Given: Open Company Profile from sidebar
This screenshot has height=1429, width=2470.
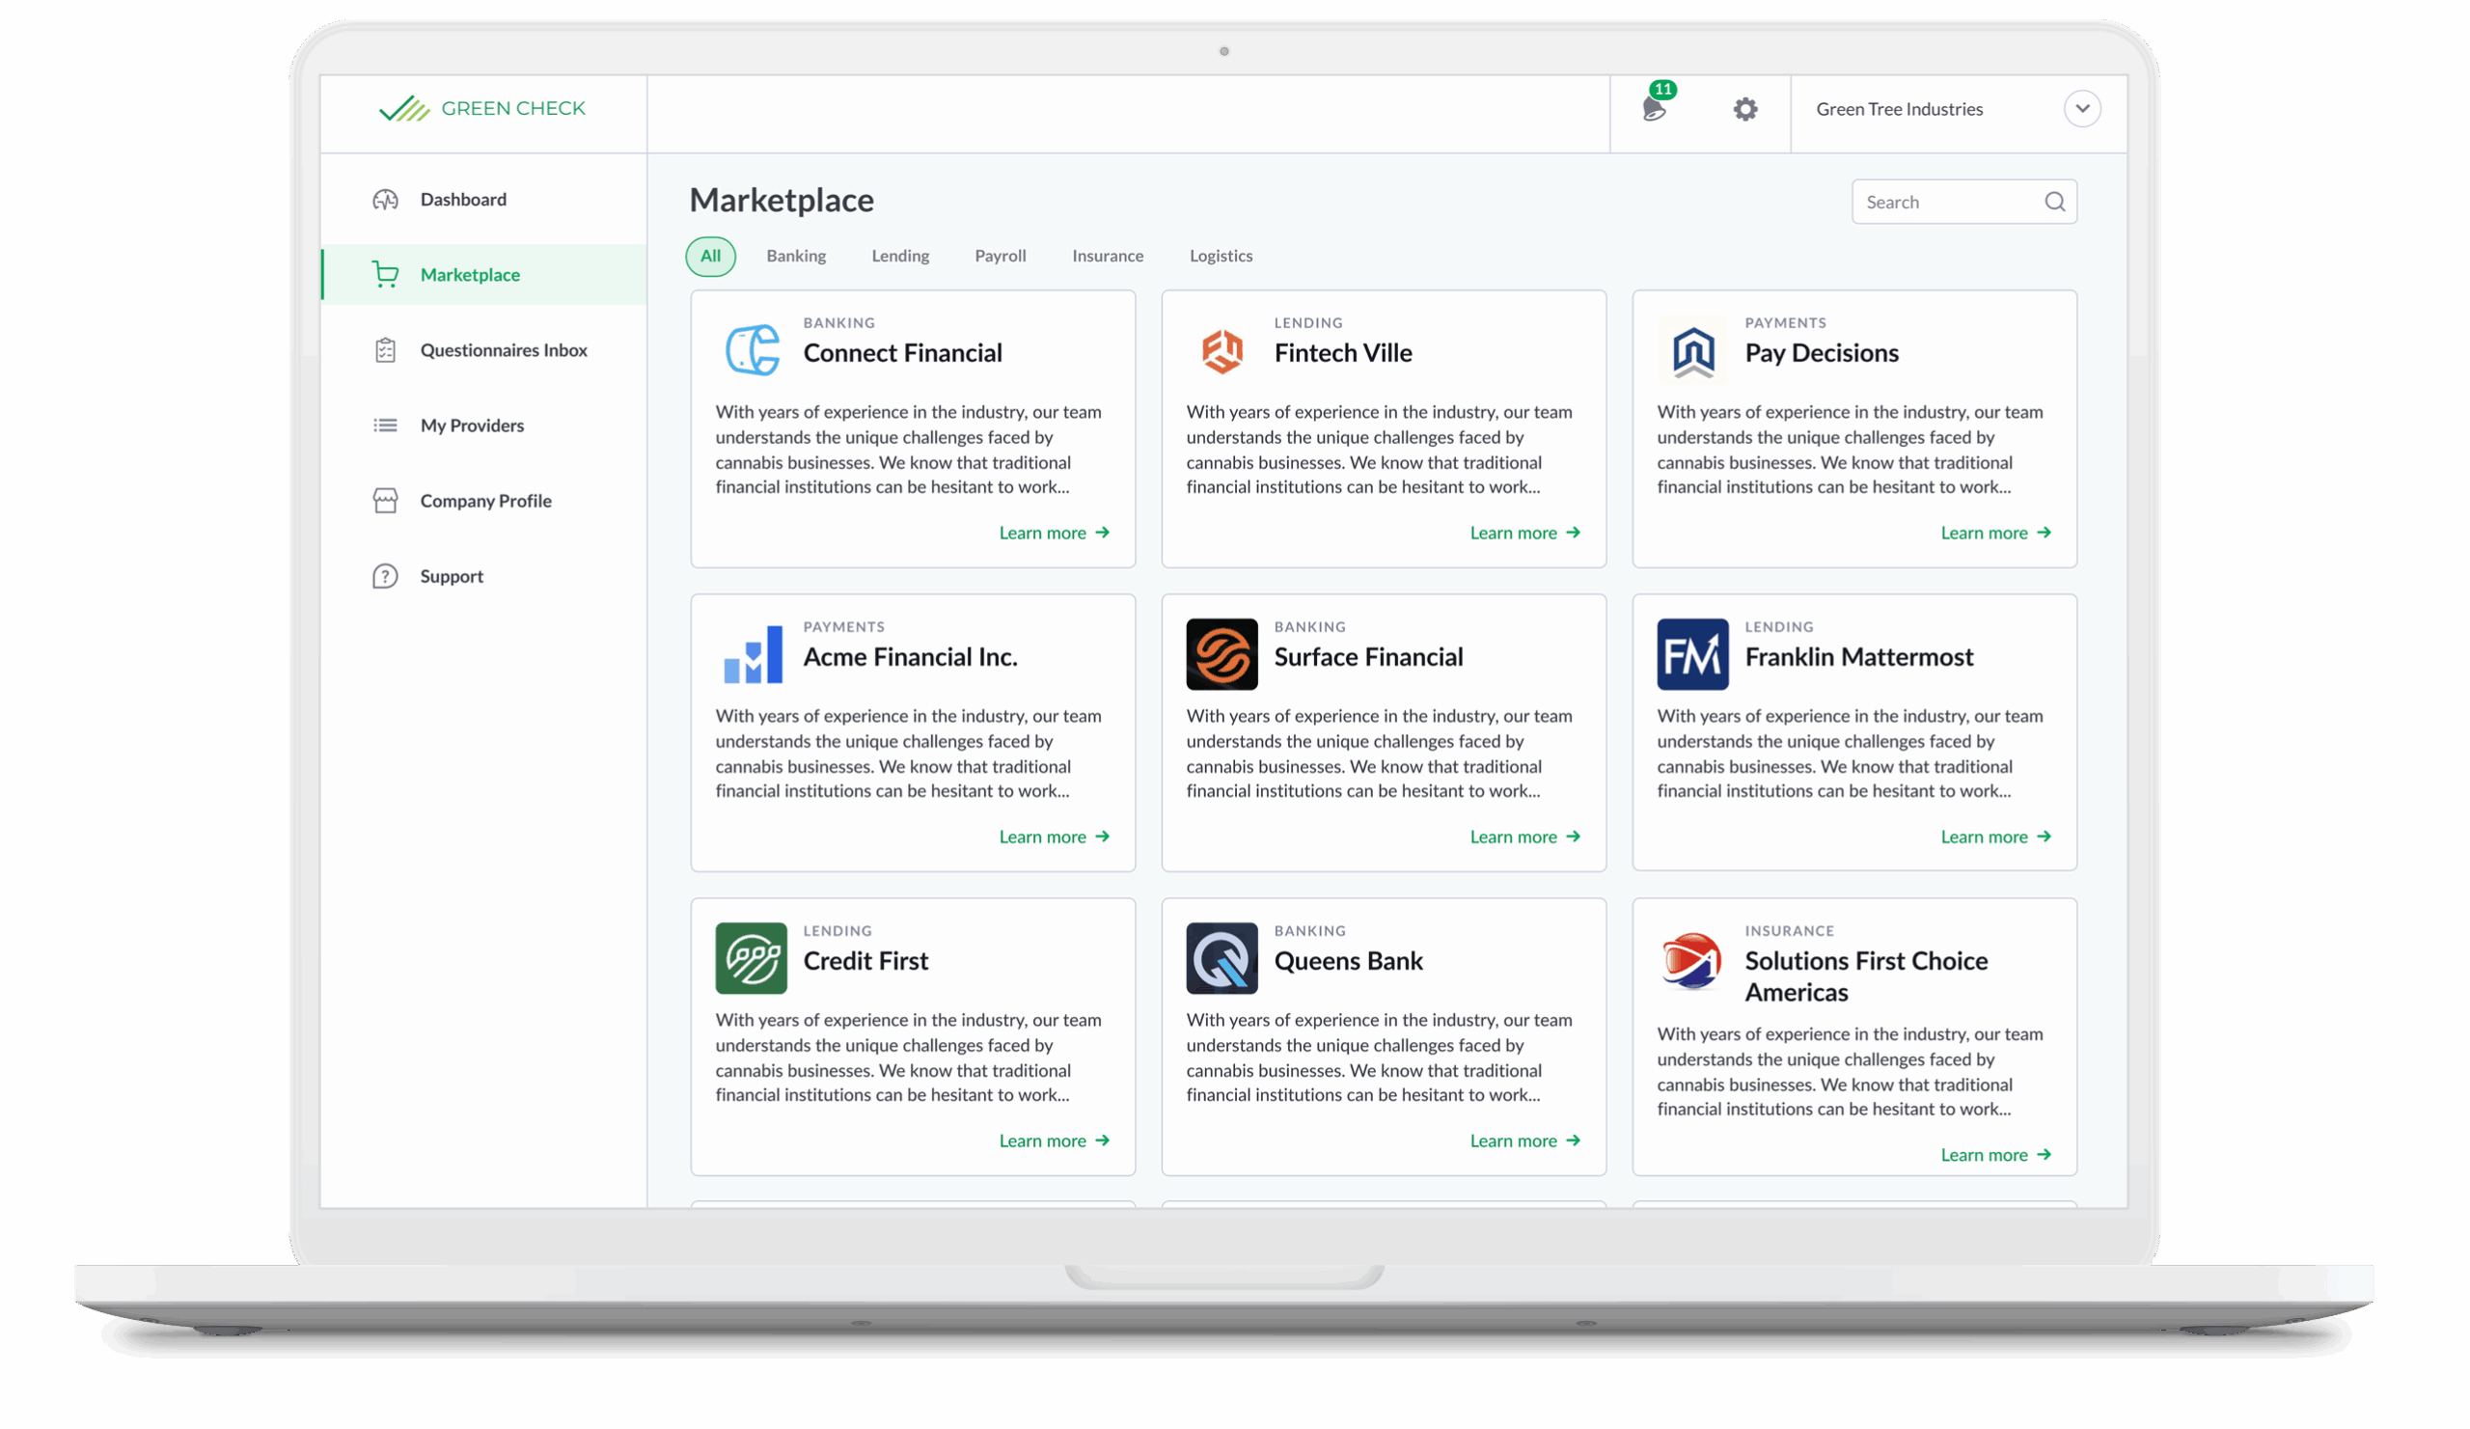Looking at the screenshot, I should (x=485, y=501).
